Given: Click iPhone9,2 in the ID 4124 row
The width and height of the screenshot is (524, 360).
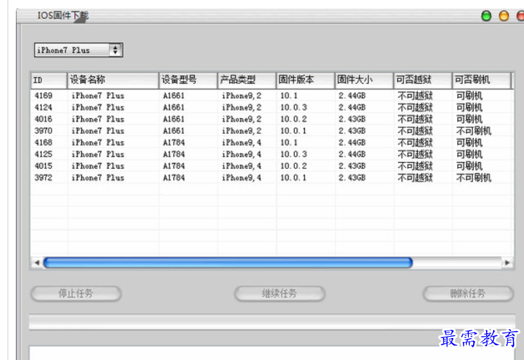Looking at the screenshot, I should point(242,108).
